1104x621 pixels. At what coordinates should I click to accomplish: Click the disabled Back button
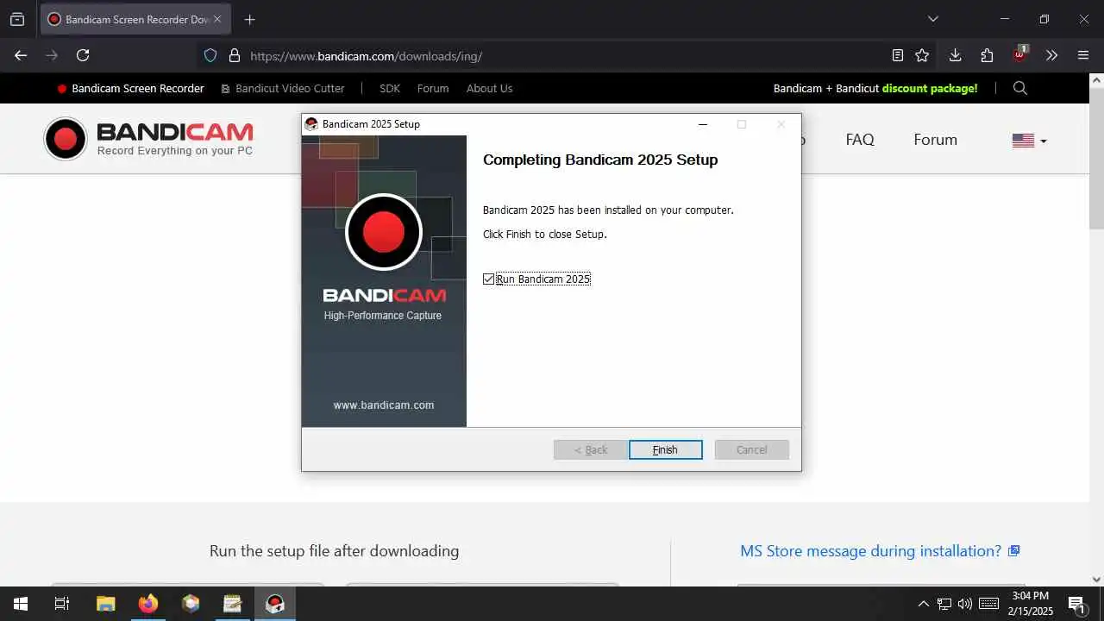pos(591,449)
